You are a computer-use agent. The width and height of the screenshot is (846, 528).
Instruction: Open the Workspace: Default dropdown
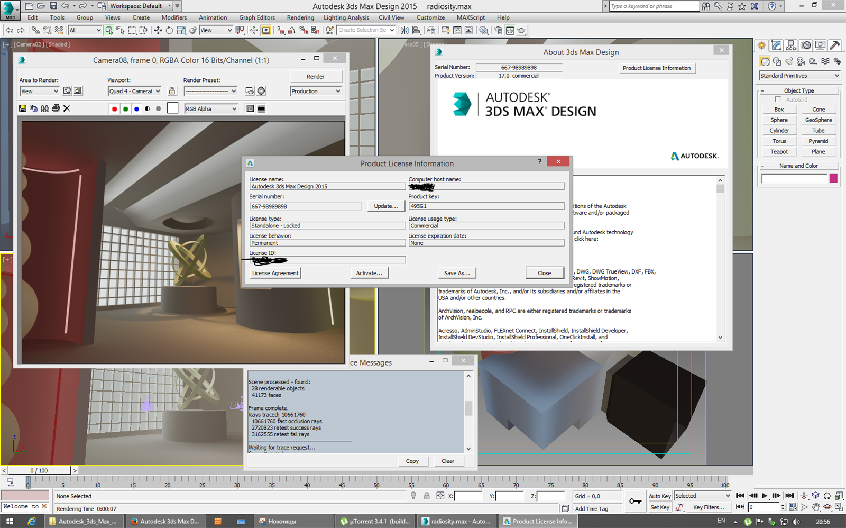coord(140,6)
